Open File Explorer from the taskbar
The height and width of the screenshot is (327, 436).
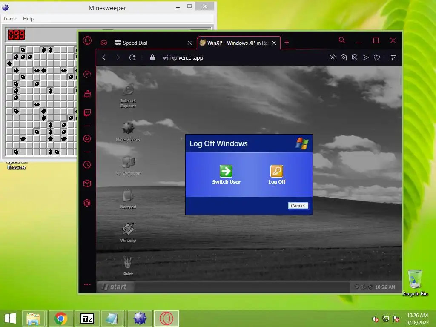click(x=33, y=318)
